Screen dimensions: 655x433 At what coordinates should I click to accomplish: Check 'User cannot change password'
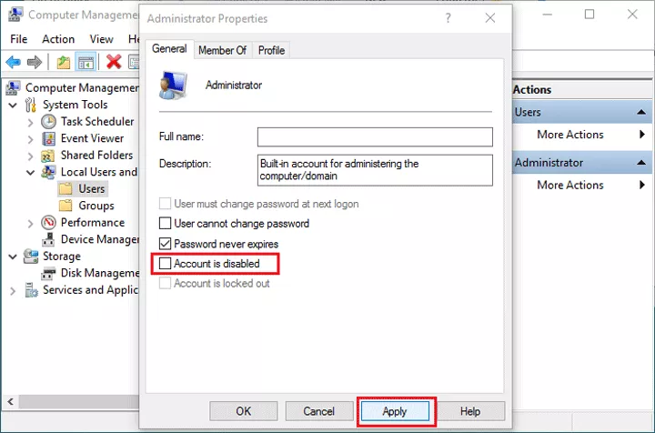coord(165,224)
